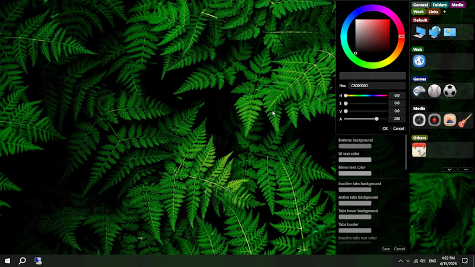Image resolution: width=475 pixels, height=267 pixels.
Task: Expand the down-chevron button below the launcher
Action: [x=449, y=170]
